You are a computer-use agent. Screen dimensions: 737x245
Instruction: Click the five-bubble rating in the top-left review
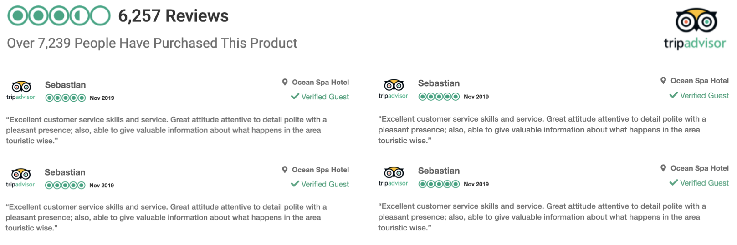tap(65, 98)
